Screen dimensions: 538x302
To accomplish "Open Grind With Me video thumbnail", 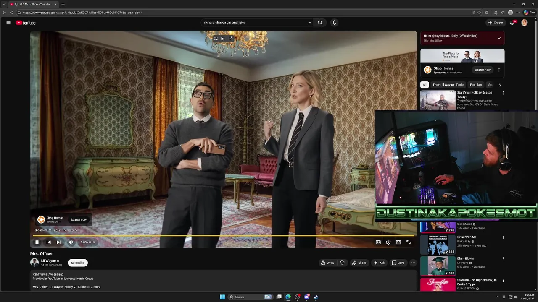I will 438,245.
